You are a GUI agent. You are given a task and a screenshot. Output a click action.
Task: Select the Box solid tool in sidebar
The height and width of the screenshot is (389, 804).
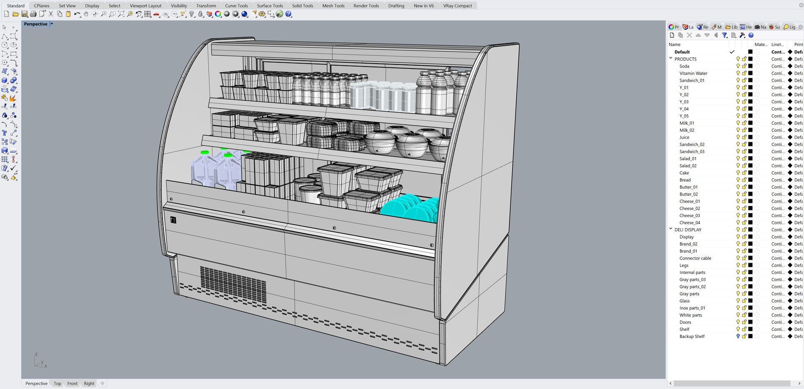tap(5, 80)
